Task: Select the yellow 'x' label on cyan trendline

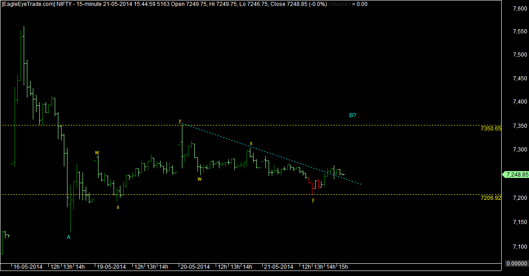Action: click(x=251, y=143)
